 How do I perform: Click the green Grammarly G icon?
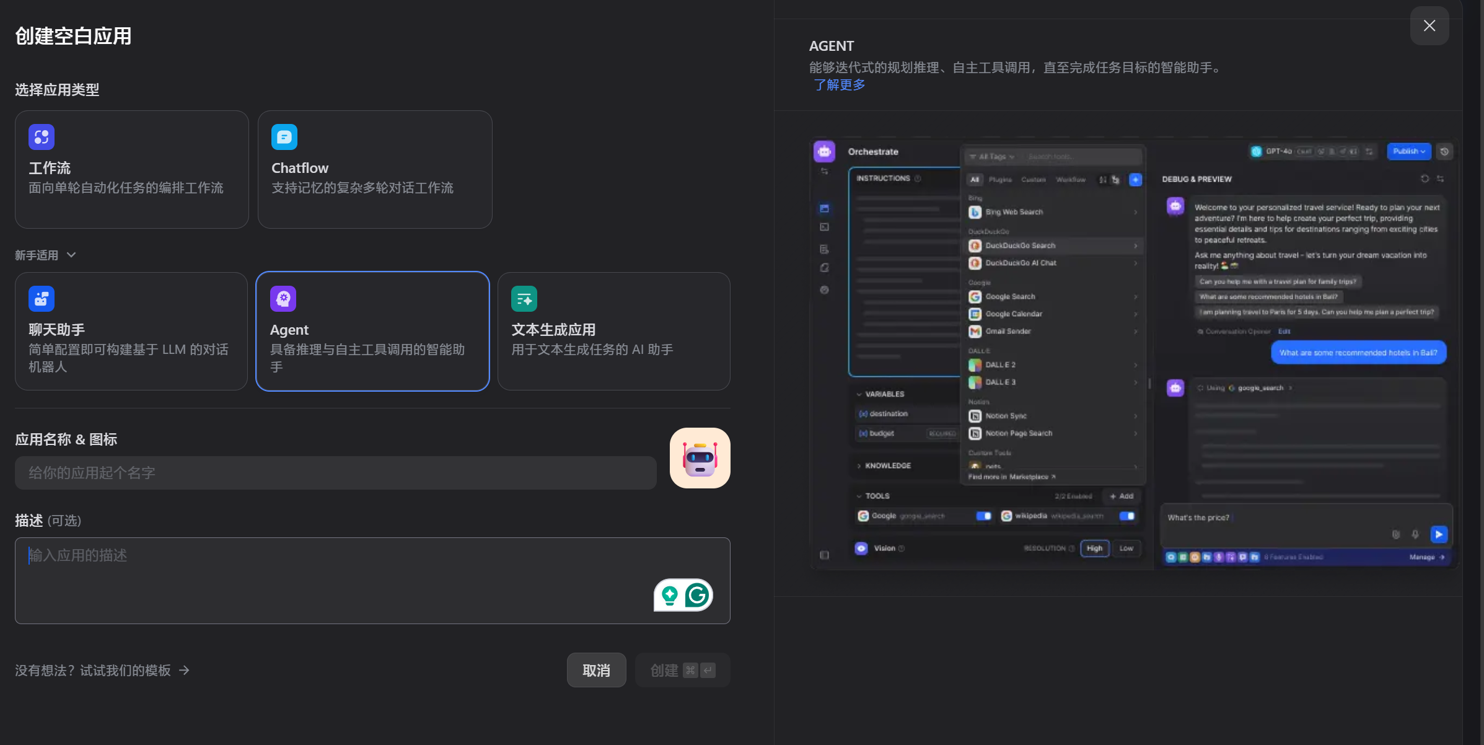pos(697,595)
